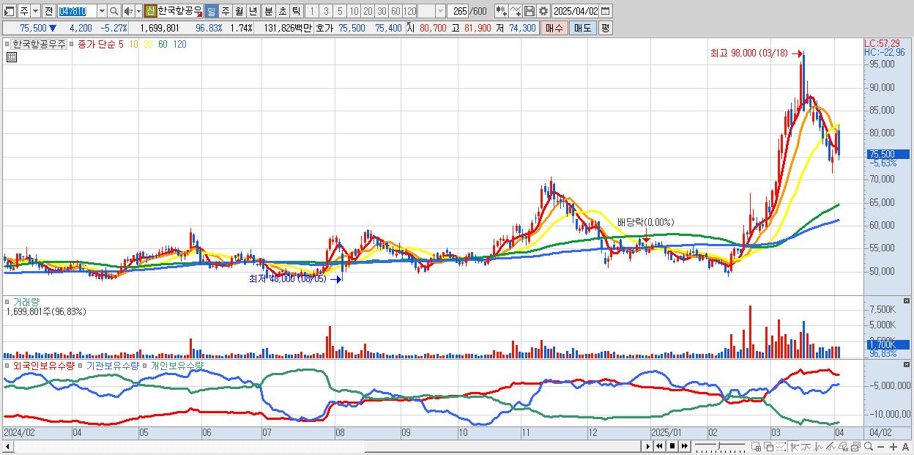914x455 pixels.
Task: Click the split chart grid icon
Action: pyautogui.click(x=757, y=447)
